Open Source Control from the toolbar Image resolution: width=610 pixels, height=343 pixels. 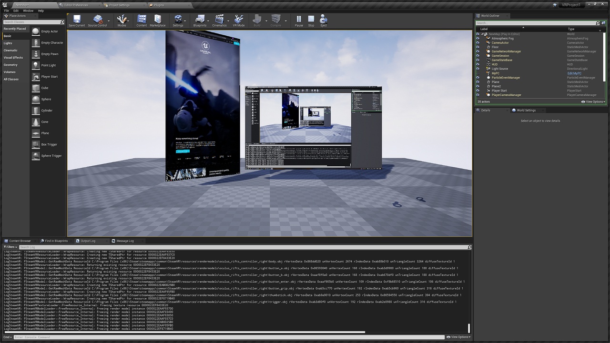(x=97, y=20)
